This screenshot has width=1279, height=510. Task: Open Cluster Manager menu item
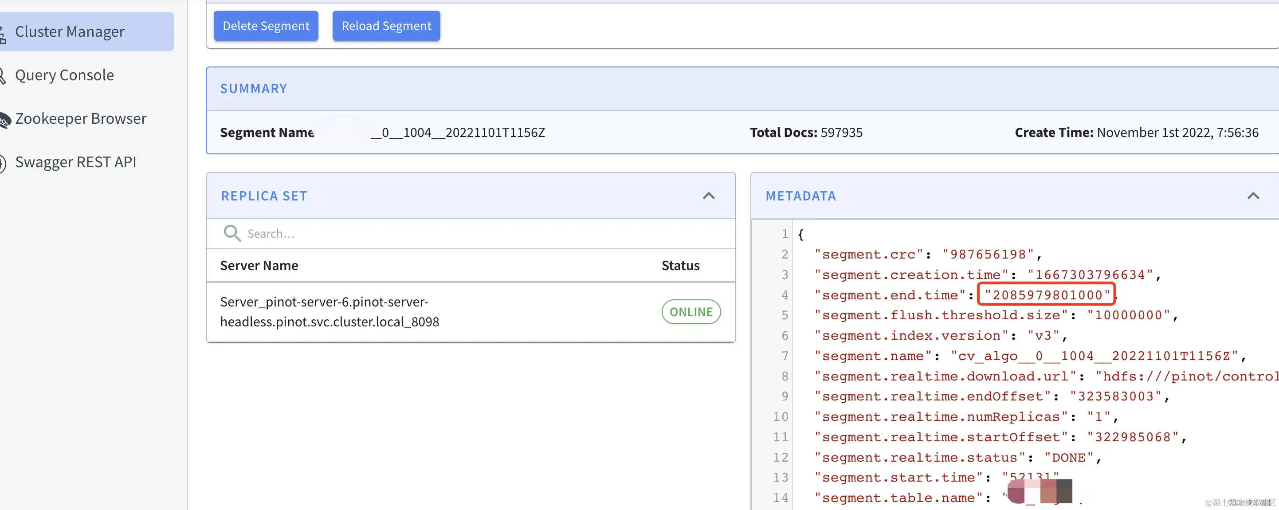coord(70,32)
